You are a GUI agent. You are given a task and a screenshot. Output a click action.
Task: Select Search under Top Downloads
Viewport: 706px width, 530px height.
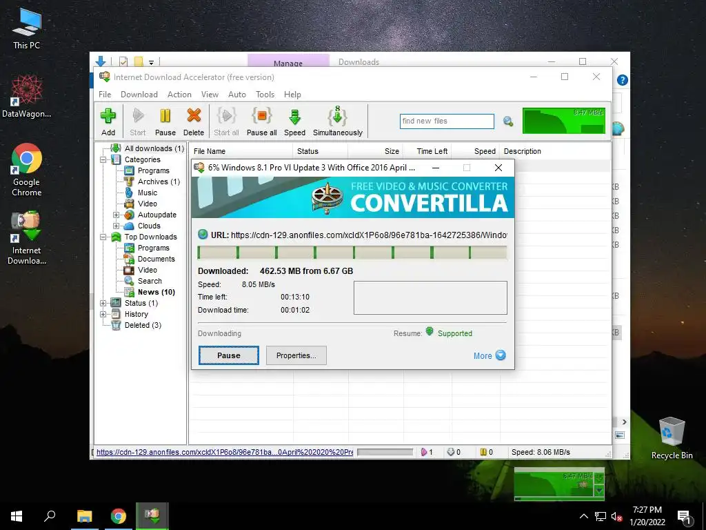pos(150,281)
